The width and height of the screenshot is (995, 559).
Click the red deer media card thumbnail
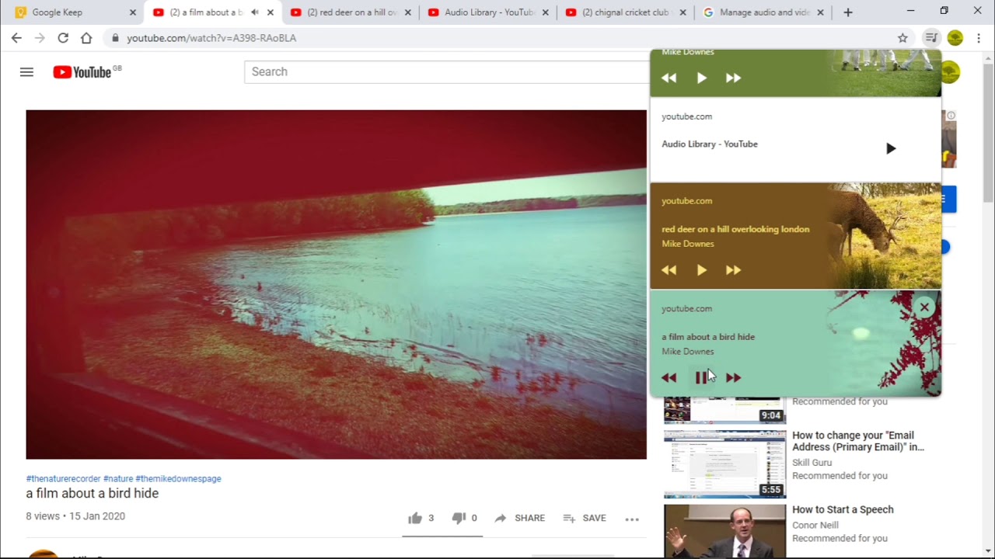point(884,236)
